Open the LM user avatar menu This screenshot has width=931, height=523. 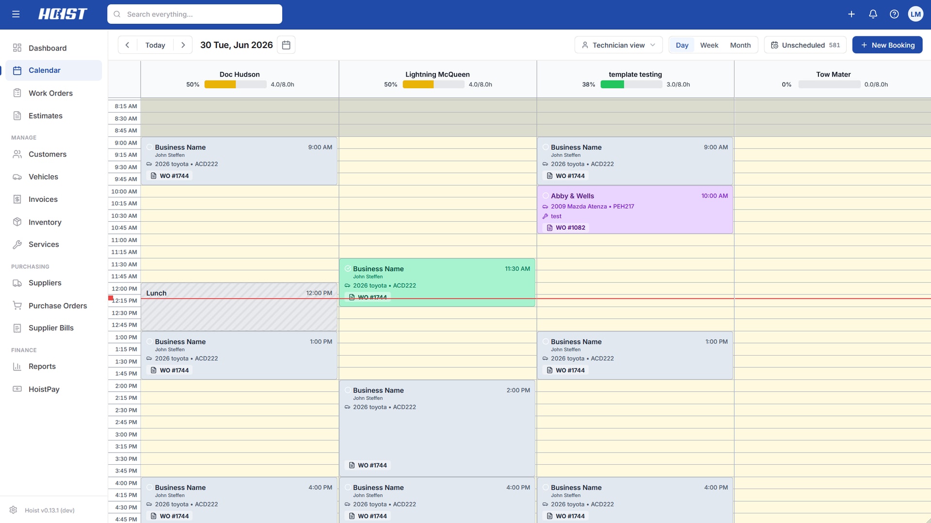pos(915,14)
